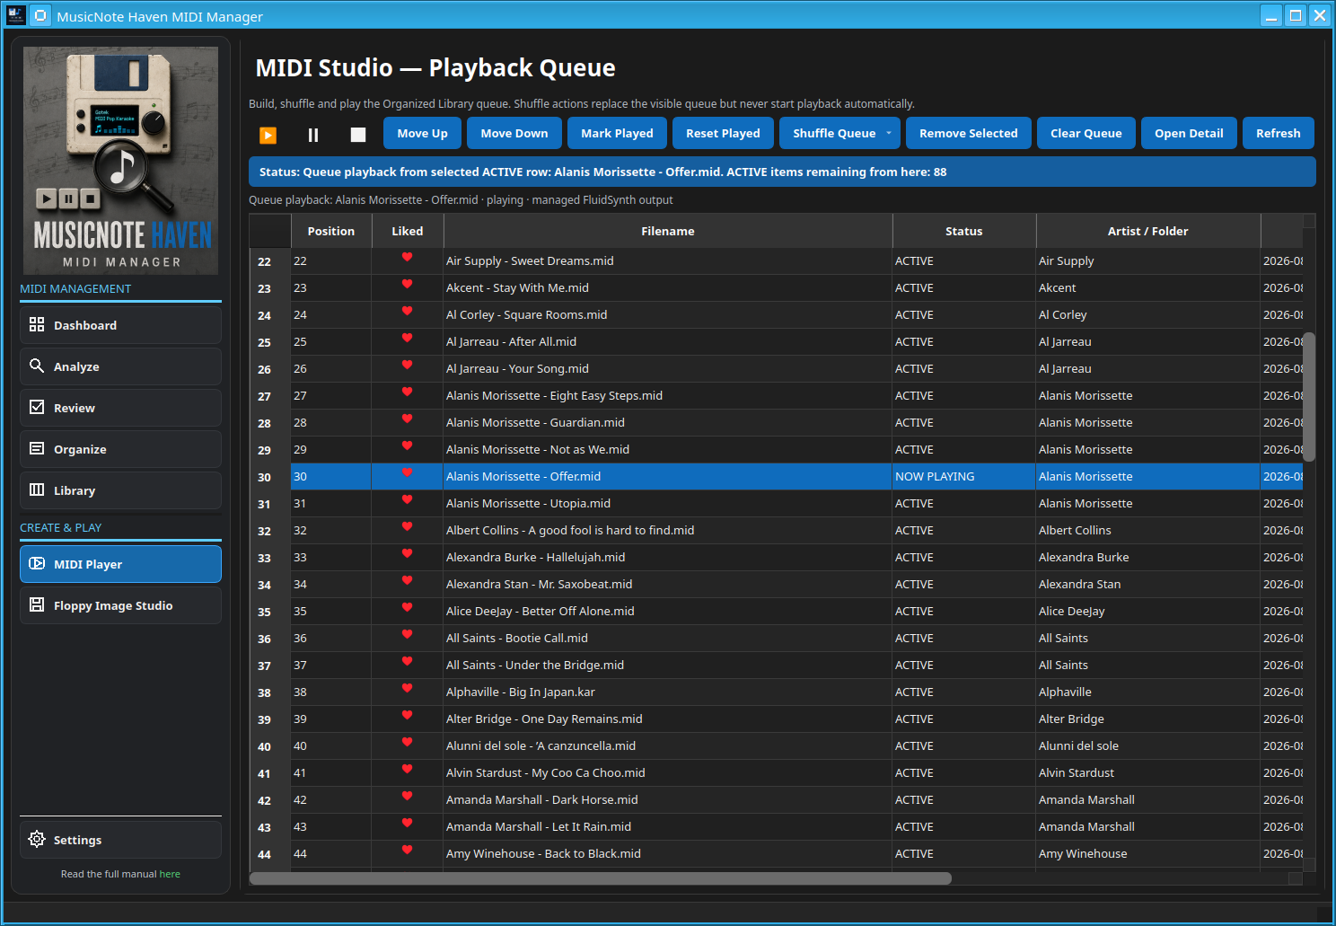Screen dimensions: 1336x926
Task: Click the Settings gear icon
Action: click(x=37, y=839)
